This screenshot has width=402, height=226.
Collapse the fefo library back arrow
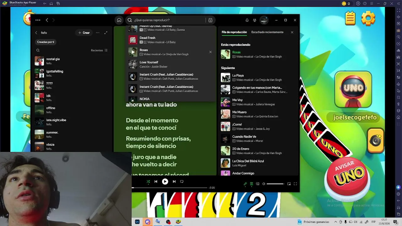[x=36, y=33]
